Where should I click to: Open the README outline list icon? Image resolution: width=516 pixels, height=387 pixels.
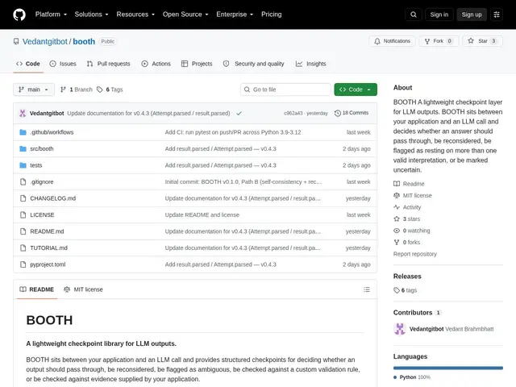[366, 289]
